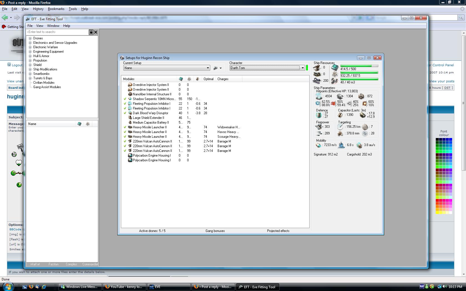Click the explosive resistance icon beside 60%

364,103
